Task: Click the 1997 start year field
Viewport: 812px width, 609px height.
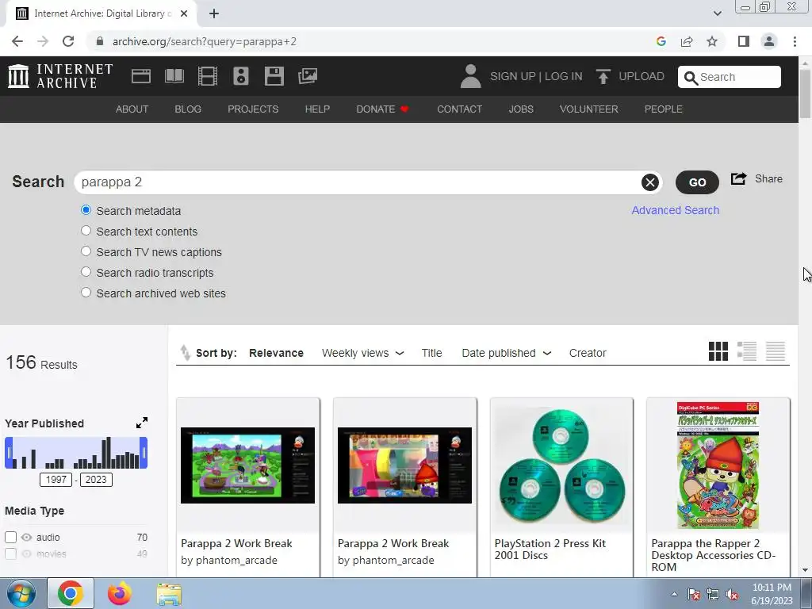Action: tap(56, 480)
